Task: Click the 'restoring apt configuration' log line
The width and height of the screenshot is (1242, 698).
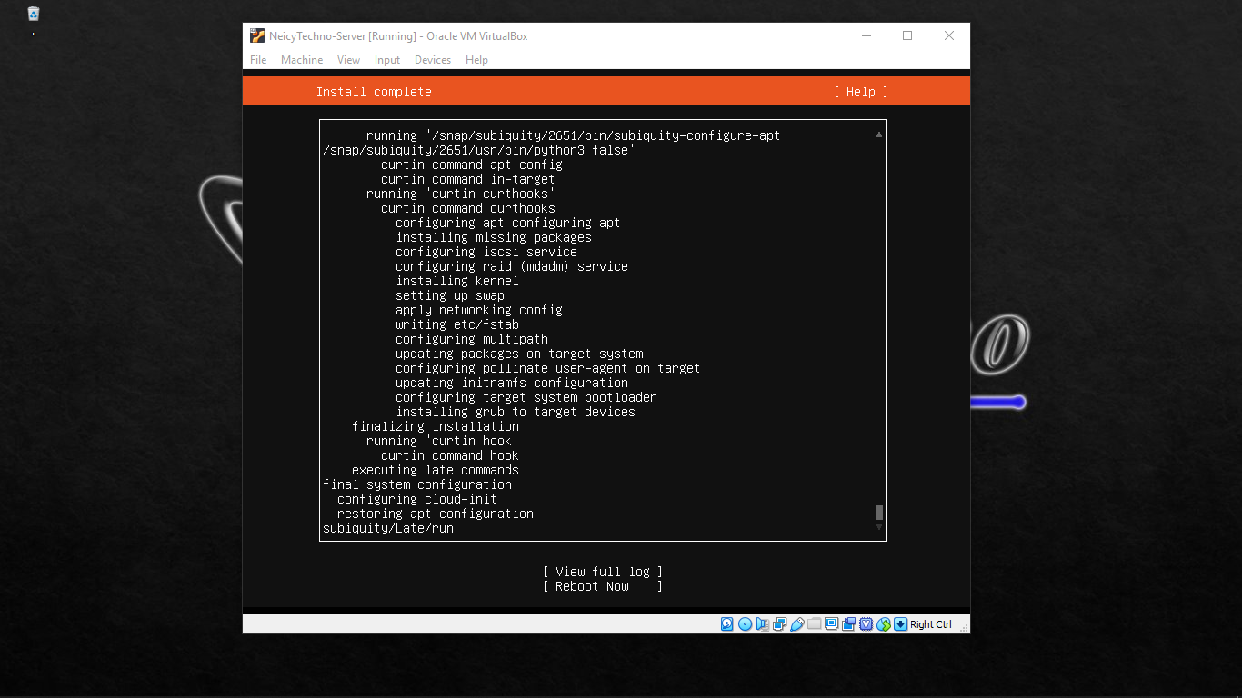Action: pos(436,514)
